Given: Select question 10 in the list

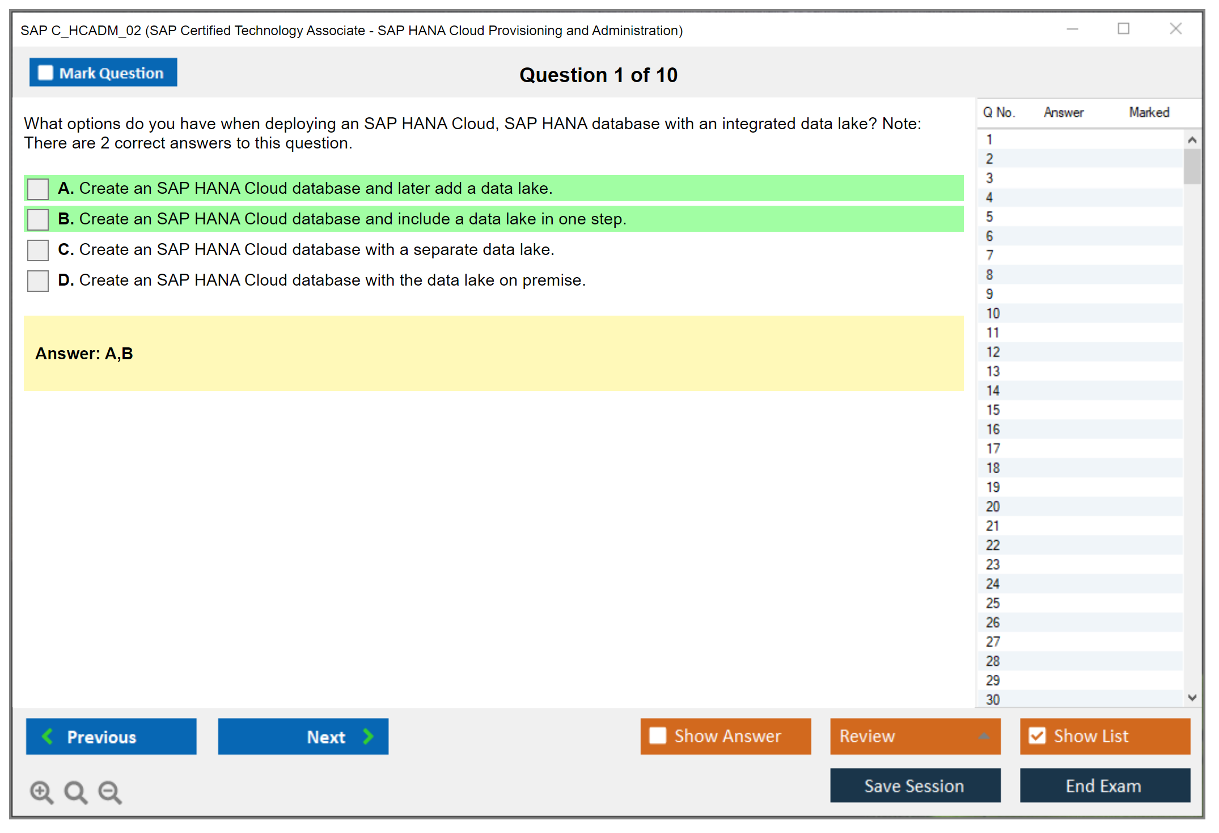Looking at the screenshot, I should click(x=993, y=313).
